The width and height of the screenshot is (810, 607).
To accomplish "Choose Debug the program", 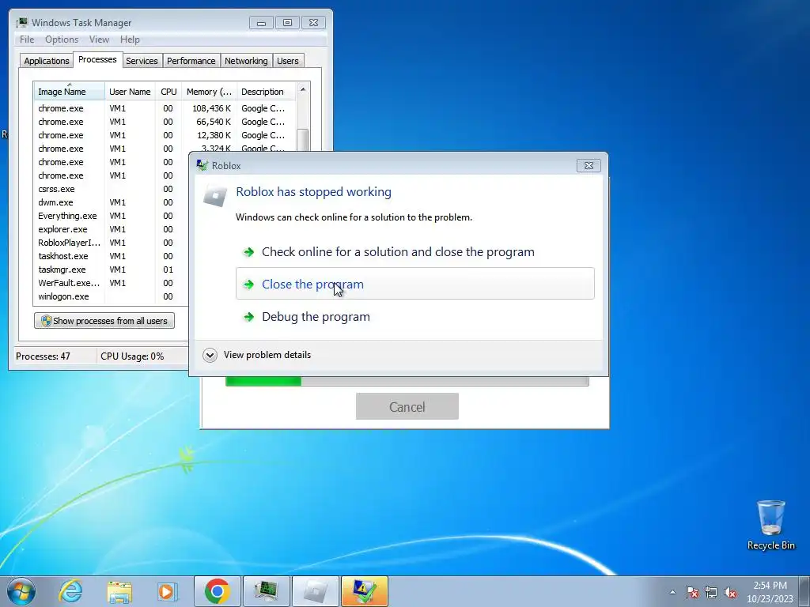I will pos(415,316).
